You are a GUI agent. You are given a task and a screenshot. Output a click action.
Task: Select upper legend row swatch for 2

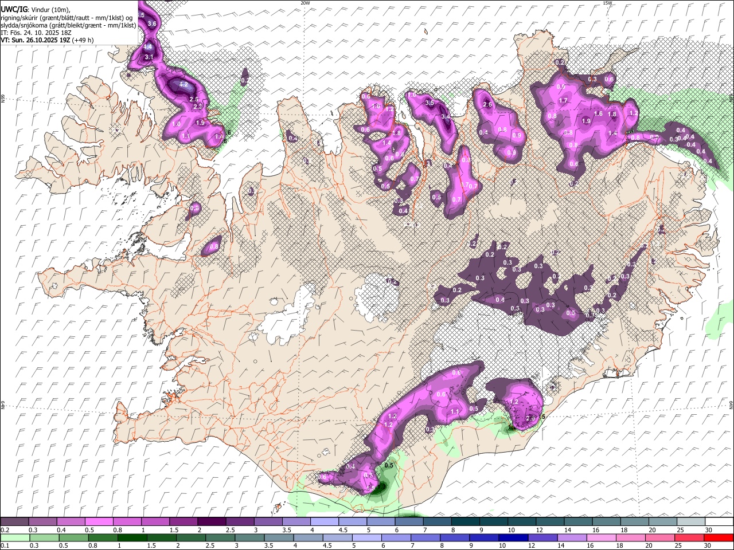[212, 521]
